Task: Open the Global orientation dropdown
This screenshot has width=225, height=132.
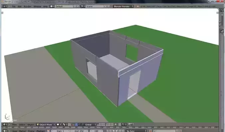Action: click(90, 125)
